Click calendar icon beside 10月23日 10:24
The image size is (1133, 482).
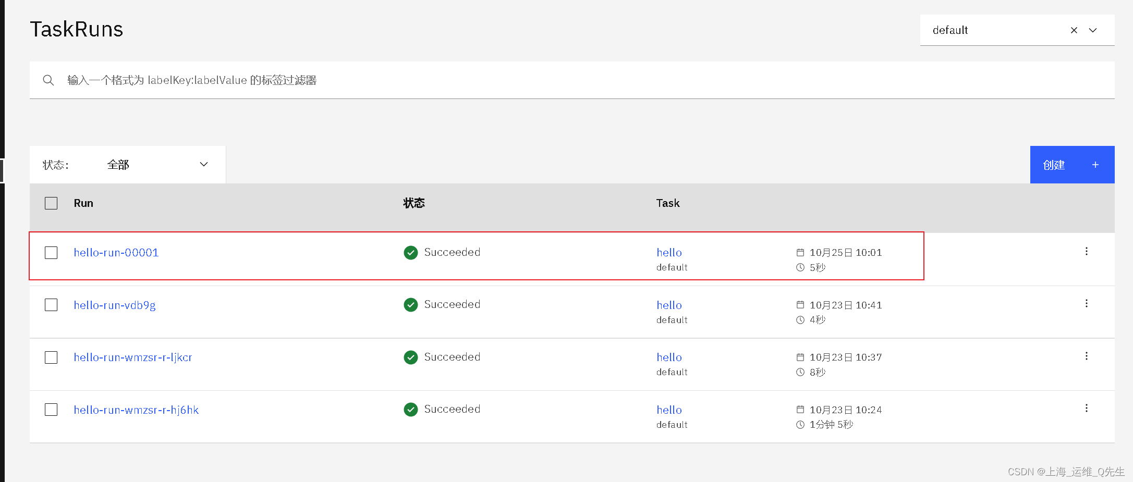coord(800,410)
